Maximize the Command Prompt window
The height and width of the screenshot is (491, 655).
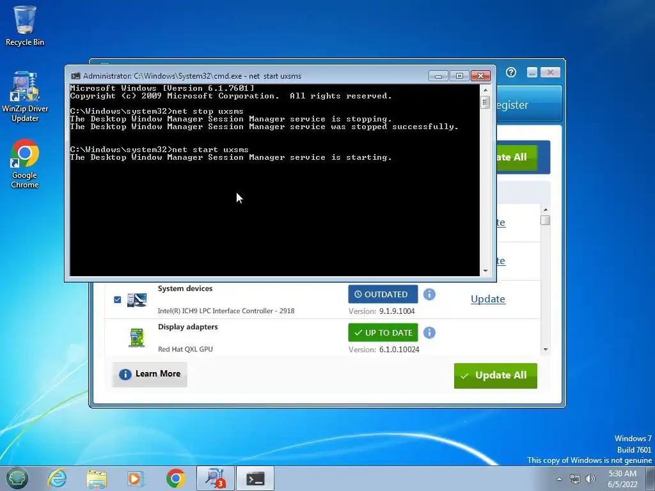[x=459, y=76]
